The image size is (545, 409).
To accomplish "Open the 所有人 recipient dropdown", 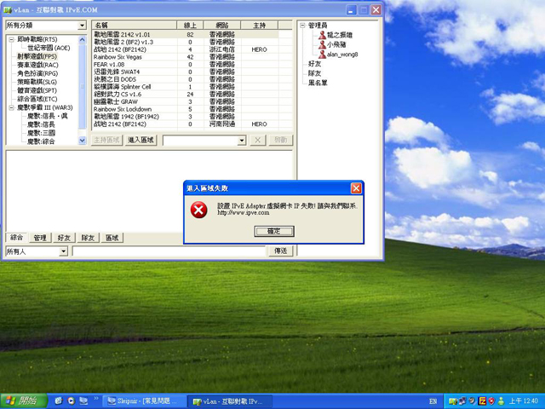I will tap(63, 251).
